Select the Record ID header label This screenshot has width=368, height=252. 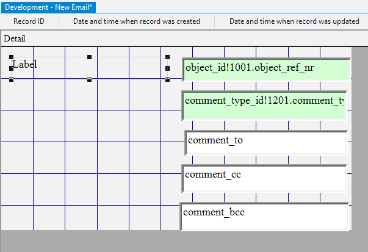click(x=29, y=21)
